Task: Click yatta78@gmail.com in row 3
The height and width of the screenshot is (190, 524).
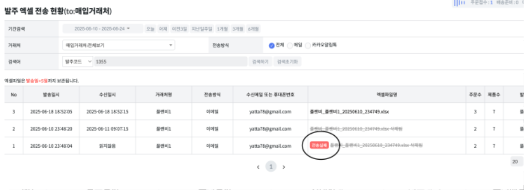Action: pyautogui.click(x=270, y=112)
